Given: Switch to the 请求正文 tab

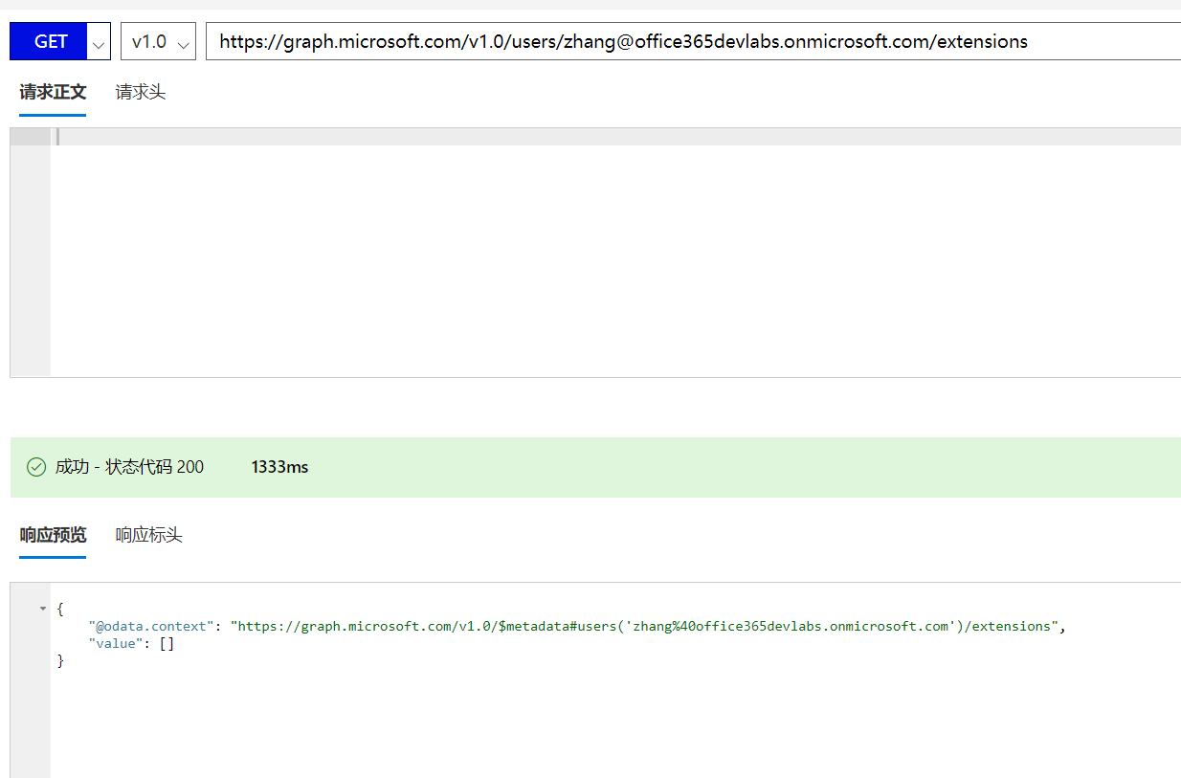Looking at the screenshot, I should click(53, 92).
